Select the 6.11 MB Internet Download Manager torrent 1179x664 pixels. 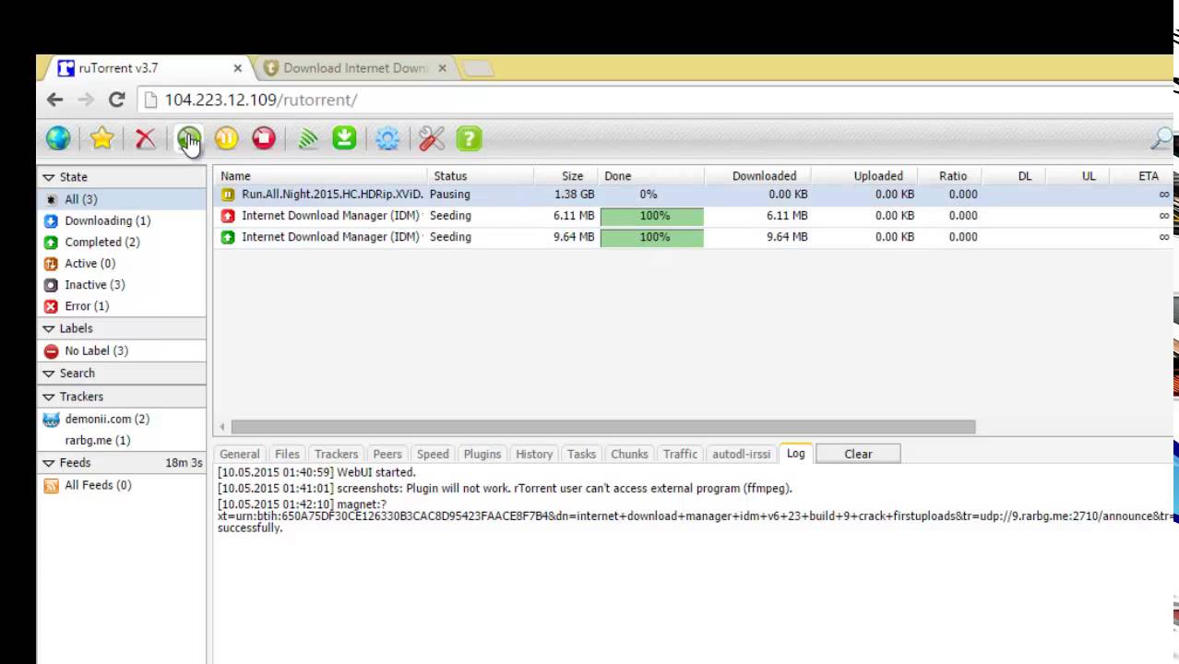(x=694, y=216)
